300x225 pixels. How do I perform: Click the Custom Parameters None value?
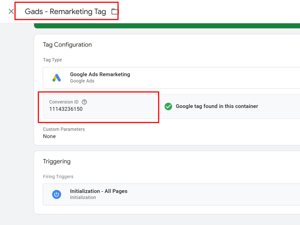tap(49, 136)
